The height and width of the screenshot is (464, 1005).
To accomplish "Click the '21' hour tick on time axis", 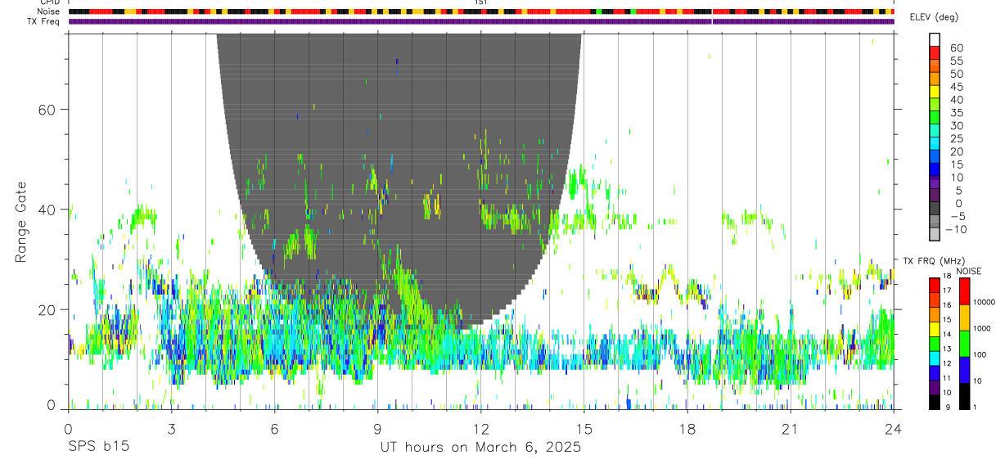I will coord(790,429).
